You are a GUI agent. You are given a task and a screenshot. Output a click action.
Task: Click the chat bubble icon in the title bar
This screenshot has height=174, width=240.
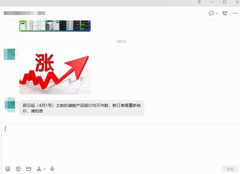pos(211,13)
